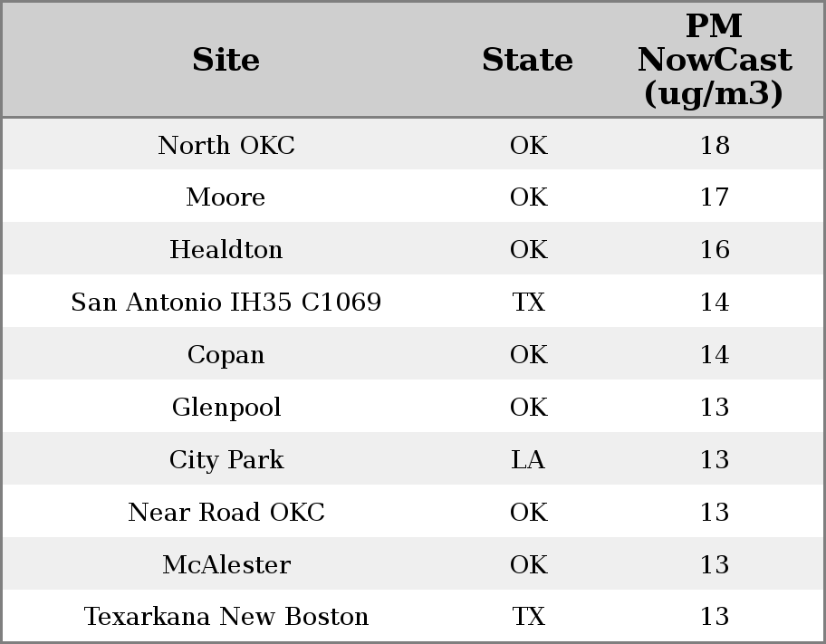Select PM value in Copan row
This screenshot has height=644, width=826.
tap(714, 355)
